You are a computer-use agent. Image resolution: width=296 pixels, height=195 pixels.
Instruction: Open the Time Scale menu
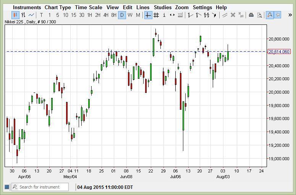click(89, 7)
